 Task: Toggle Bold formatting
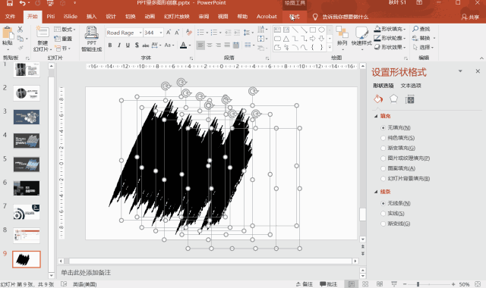[x=110, y=45]
